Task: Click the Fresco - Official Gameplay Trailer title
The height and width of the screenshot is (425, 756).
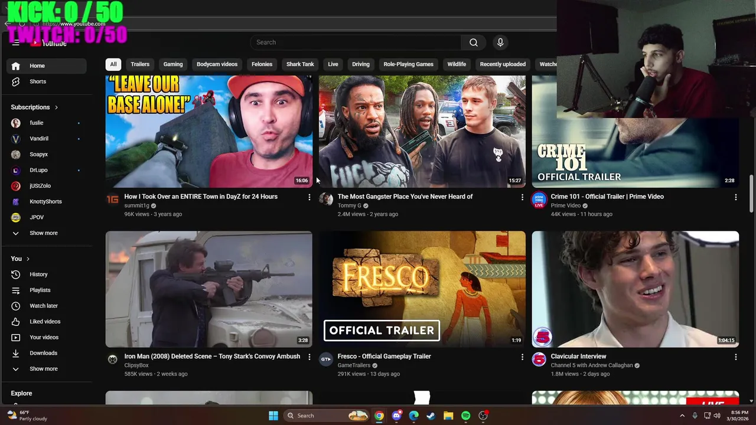Action: (384, 357)
